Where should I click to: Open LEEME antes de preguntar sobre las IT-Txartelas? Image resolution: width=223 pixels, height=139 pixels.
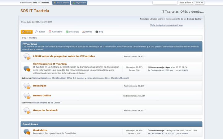pyautogui.click(x=64, y=56)
